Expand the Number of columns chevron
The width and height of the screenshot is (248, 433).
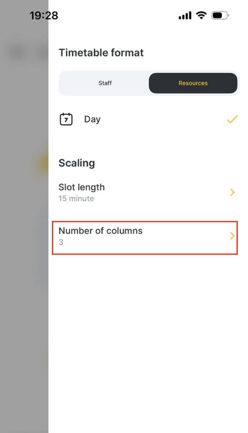[x=232, y=236]
